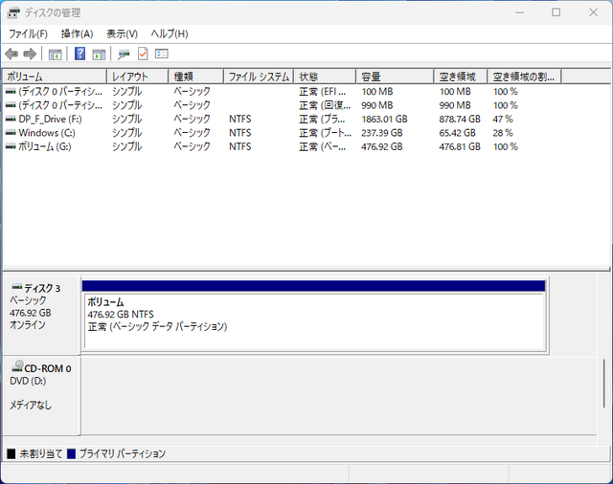Viewport: 613px width, 484px height.
Task: Click the list view settings toolbar icon
Action: click(x=162, y=54)
